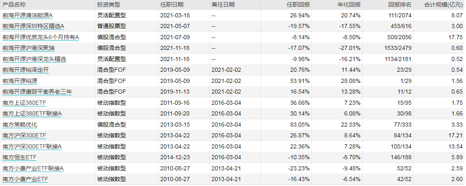Click the 年化回报 column header
Screen dimensions: 466x186
click(x=349, y=5)
